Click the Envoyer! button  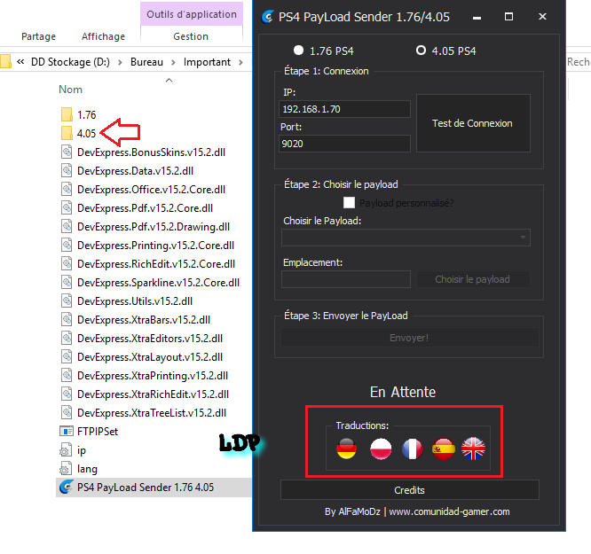pyautogui.click(x=409, y=338)
